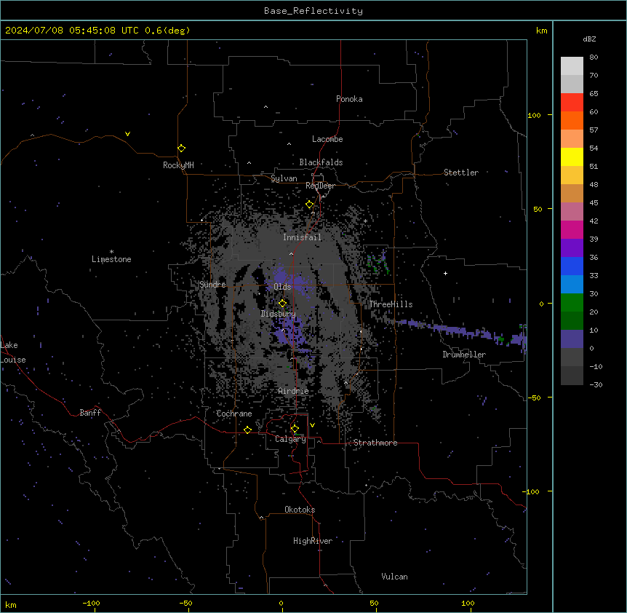Click the Base_Reflectivity title
The height and width of the screenshot is (613, 627).
[x=313, y=11]
